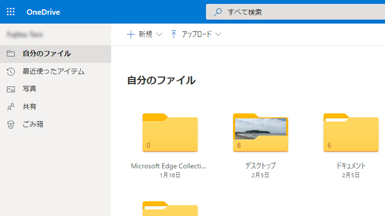Click the clock icon for recent items
Viewport: 385px width, 216px height.
[x=11, y=71]
